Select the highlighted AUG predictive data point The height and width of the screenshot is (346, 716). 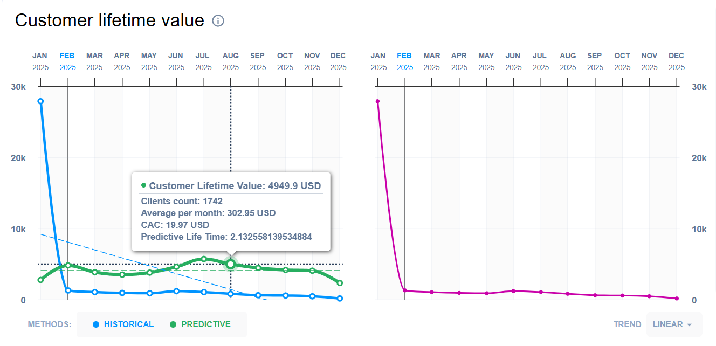231,264
